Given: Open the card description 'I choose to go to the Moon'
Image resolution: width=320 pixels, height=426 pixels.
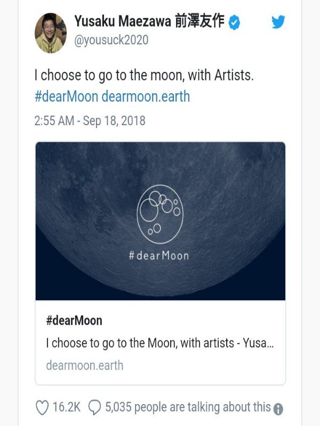Looking at the screenshot, I should [160, 343].
